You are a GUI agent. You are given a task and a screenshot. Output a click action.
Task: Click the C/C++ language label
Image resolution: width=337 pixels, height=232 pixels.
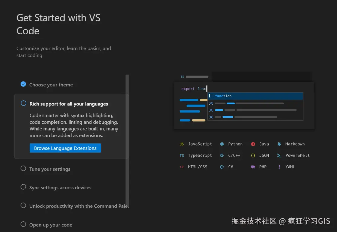pyautogui.click(x=234, y=156)
